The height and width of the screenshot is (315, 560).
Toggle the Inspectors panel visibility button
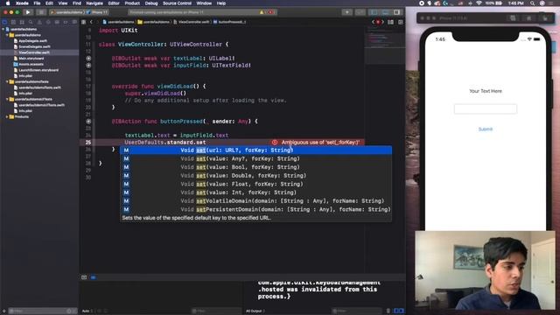[x=396, y=12]
